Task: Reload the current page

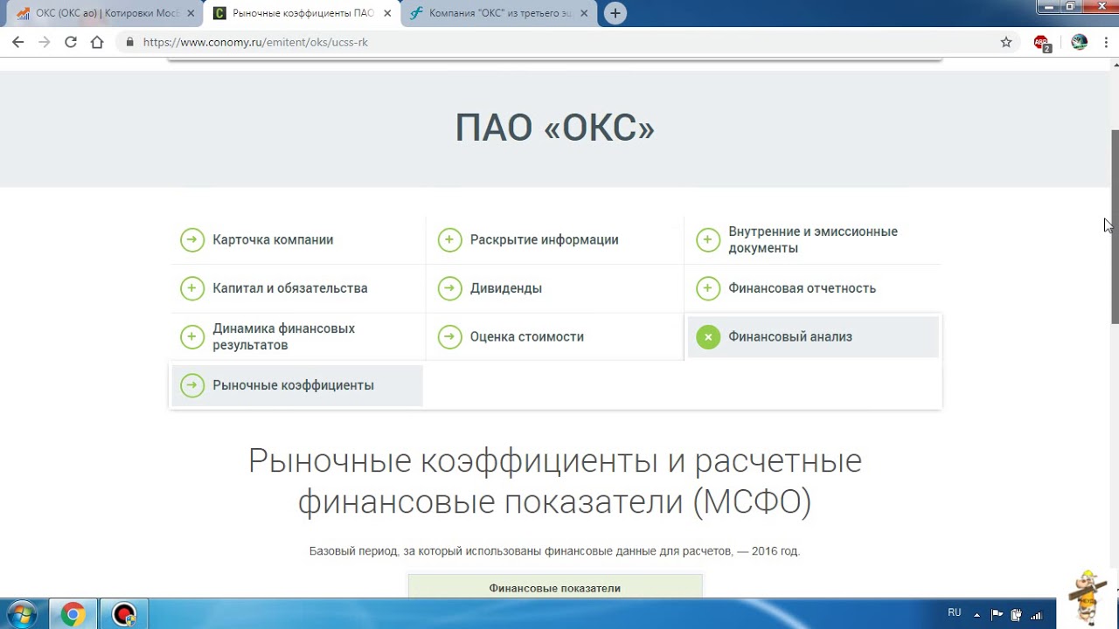Action: (x=71, y=42)
